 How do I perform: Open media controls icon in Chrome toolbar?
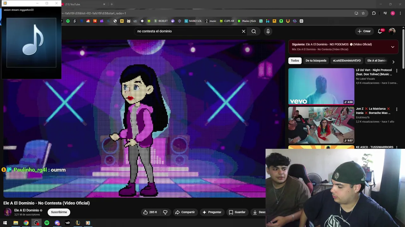coord(385,13)
